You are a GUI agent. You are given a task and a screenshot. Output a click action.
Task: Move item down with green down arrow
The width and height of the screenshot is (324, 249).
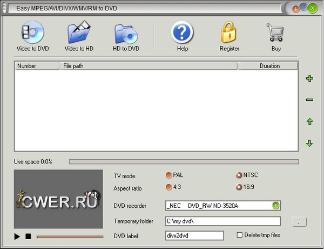coord(309,143)
